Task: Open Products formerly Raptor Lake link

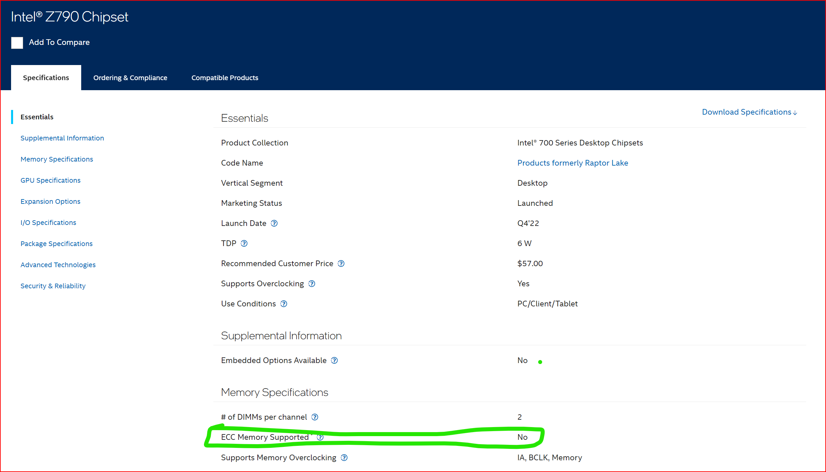Action: point(573,163)
